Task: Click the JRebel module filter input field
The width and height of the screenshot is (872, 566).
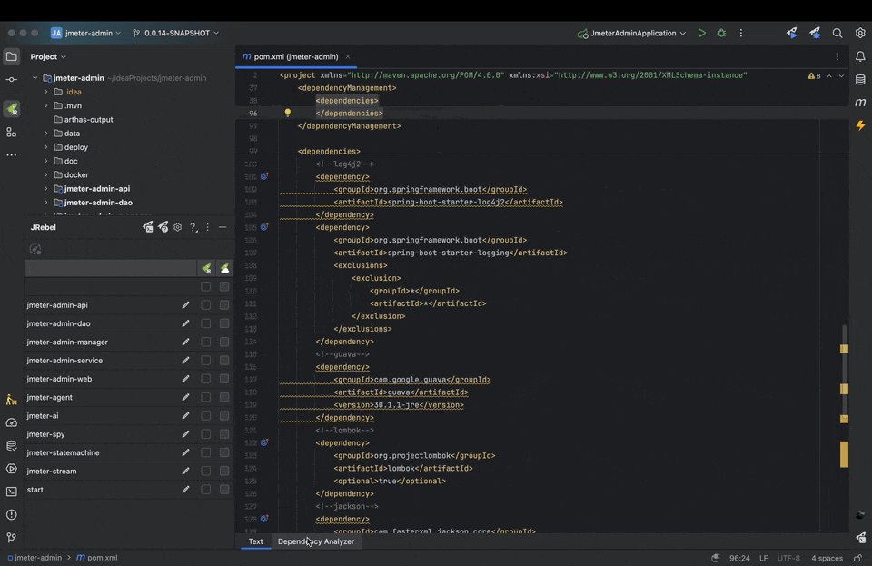Action: (110, 269)
